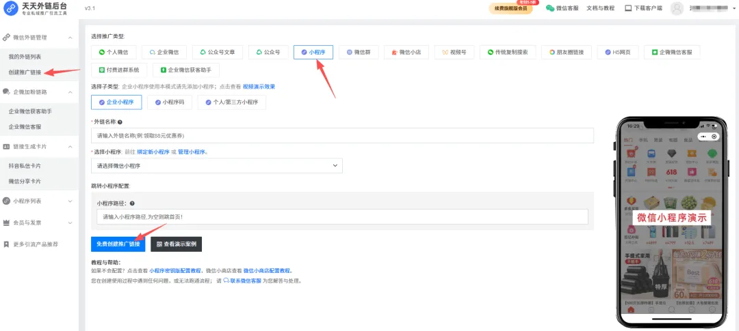
Task: Focus the 小程序路径 input field
Action: [343, 217]
